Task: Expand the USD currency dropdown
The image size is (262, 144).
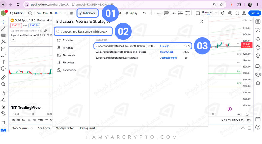Action: click(247, 20)
